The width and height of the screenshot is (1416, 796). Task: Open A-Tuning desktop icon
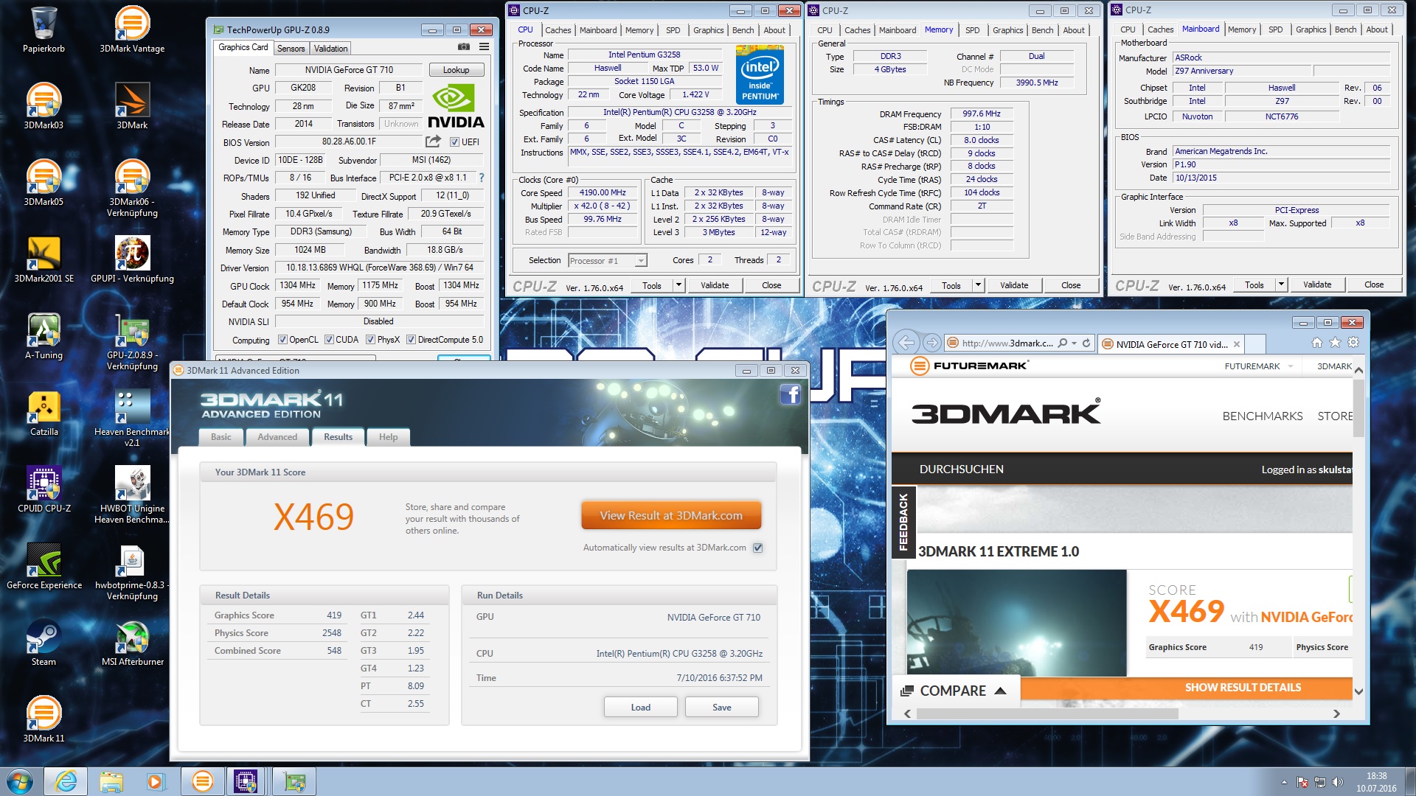point(44,336)
